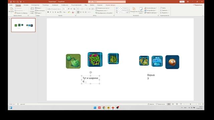Click Format Painter (Формат по образцу)
214x120 pixels.
coord(21,13)
